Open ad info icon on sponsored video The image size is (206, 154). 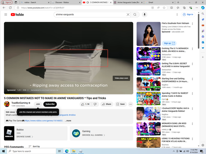pos(28,90)
